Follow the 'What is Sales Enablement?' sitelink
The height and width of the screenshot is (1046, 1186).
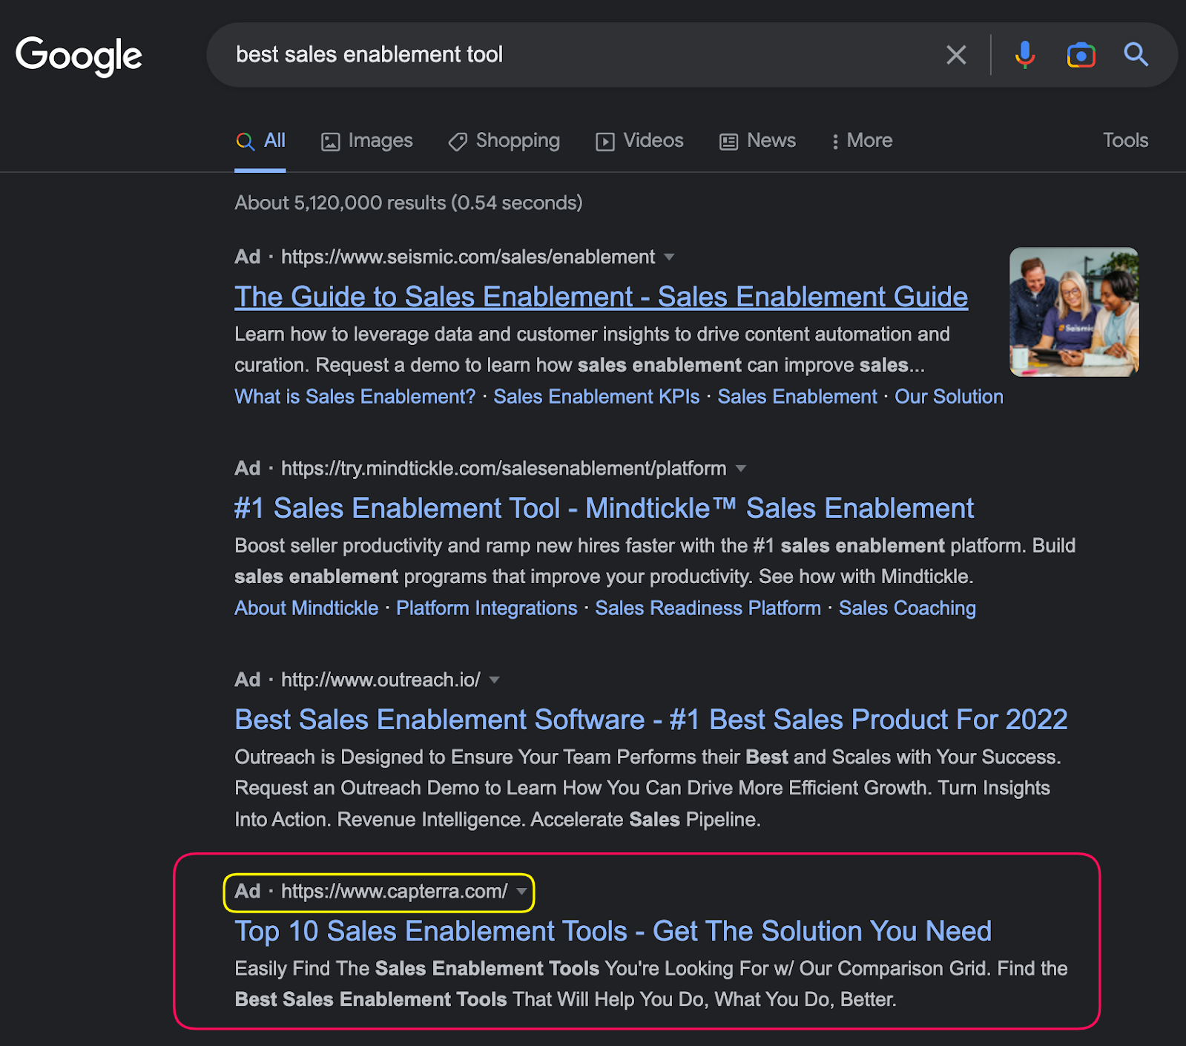pos(355,397)
